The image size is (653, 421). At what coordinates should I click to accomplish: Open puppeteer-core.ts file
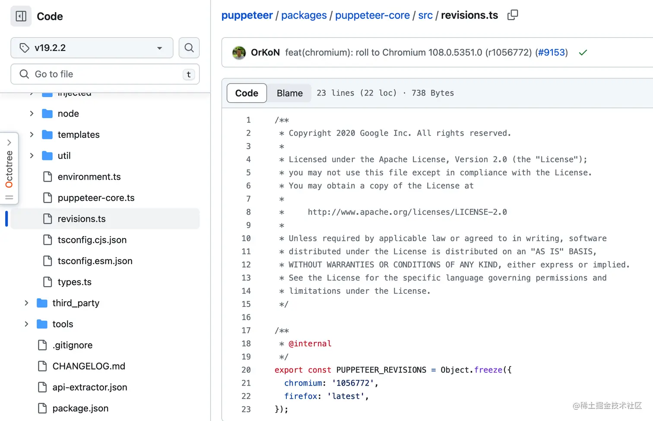[96, 198]
